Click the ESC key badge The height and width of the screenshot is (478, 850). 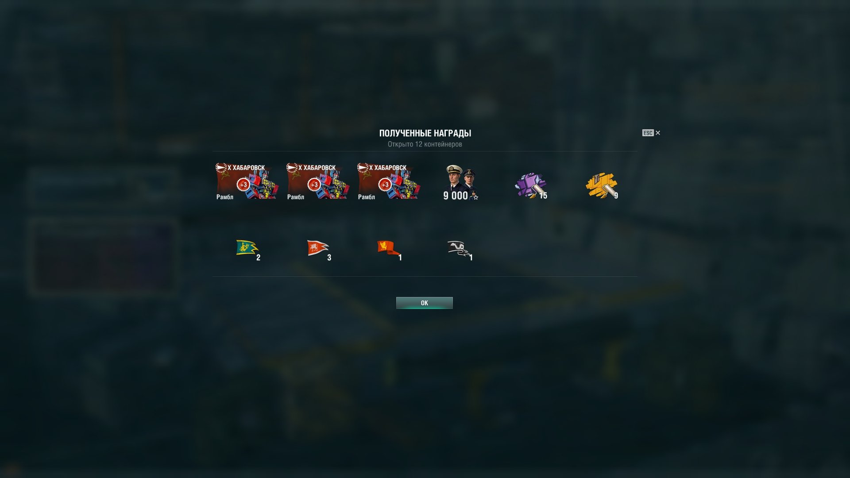[648, 133]
